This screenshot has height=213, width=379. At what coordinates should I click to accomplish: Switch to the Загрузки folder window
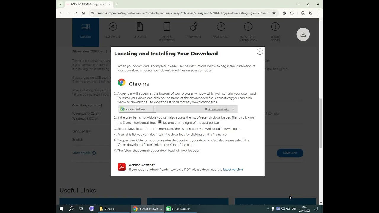coord(114,209)
